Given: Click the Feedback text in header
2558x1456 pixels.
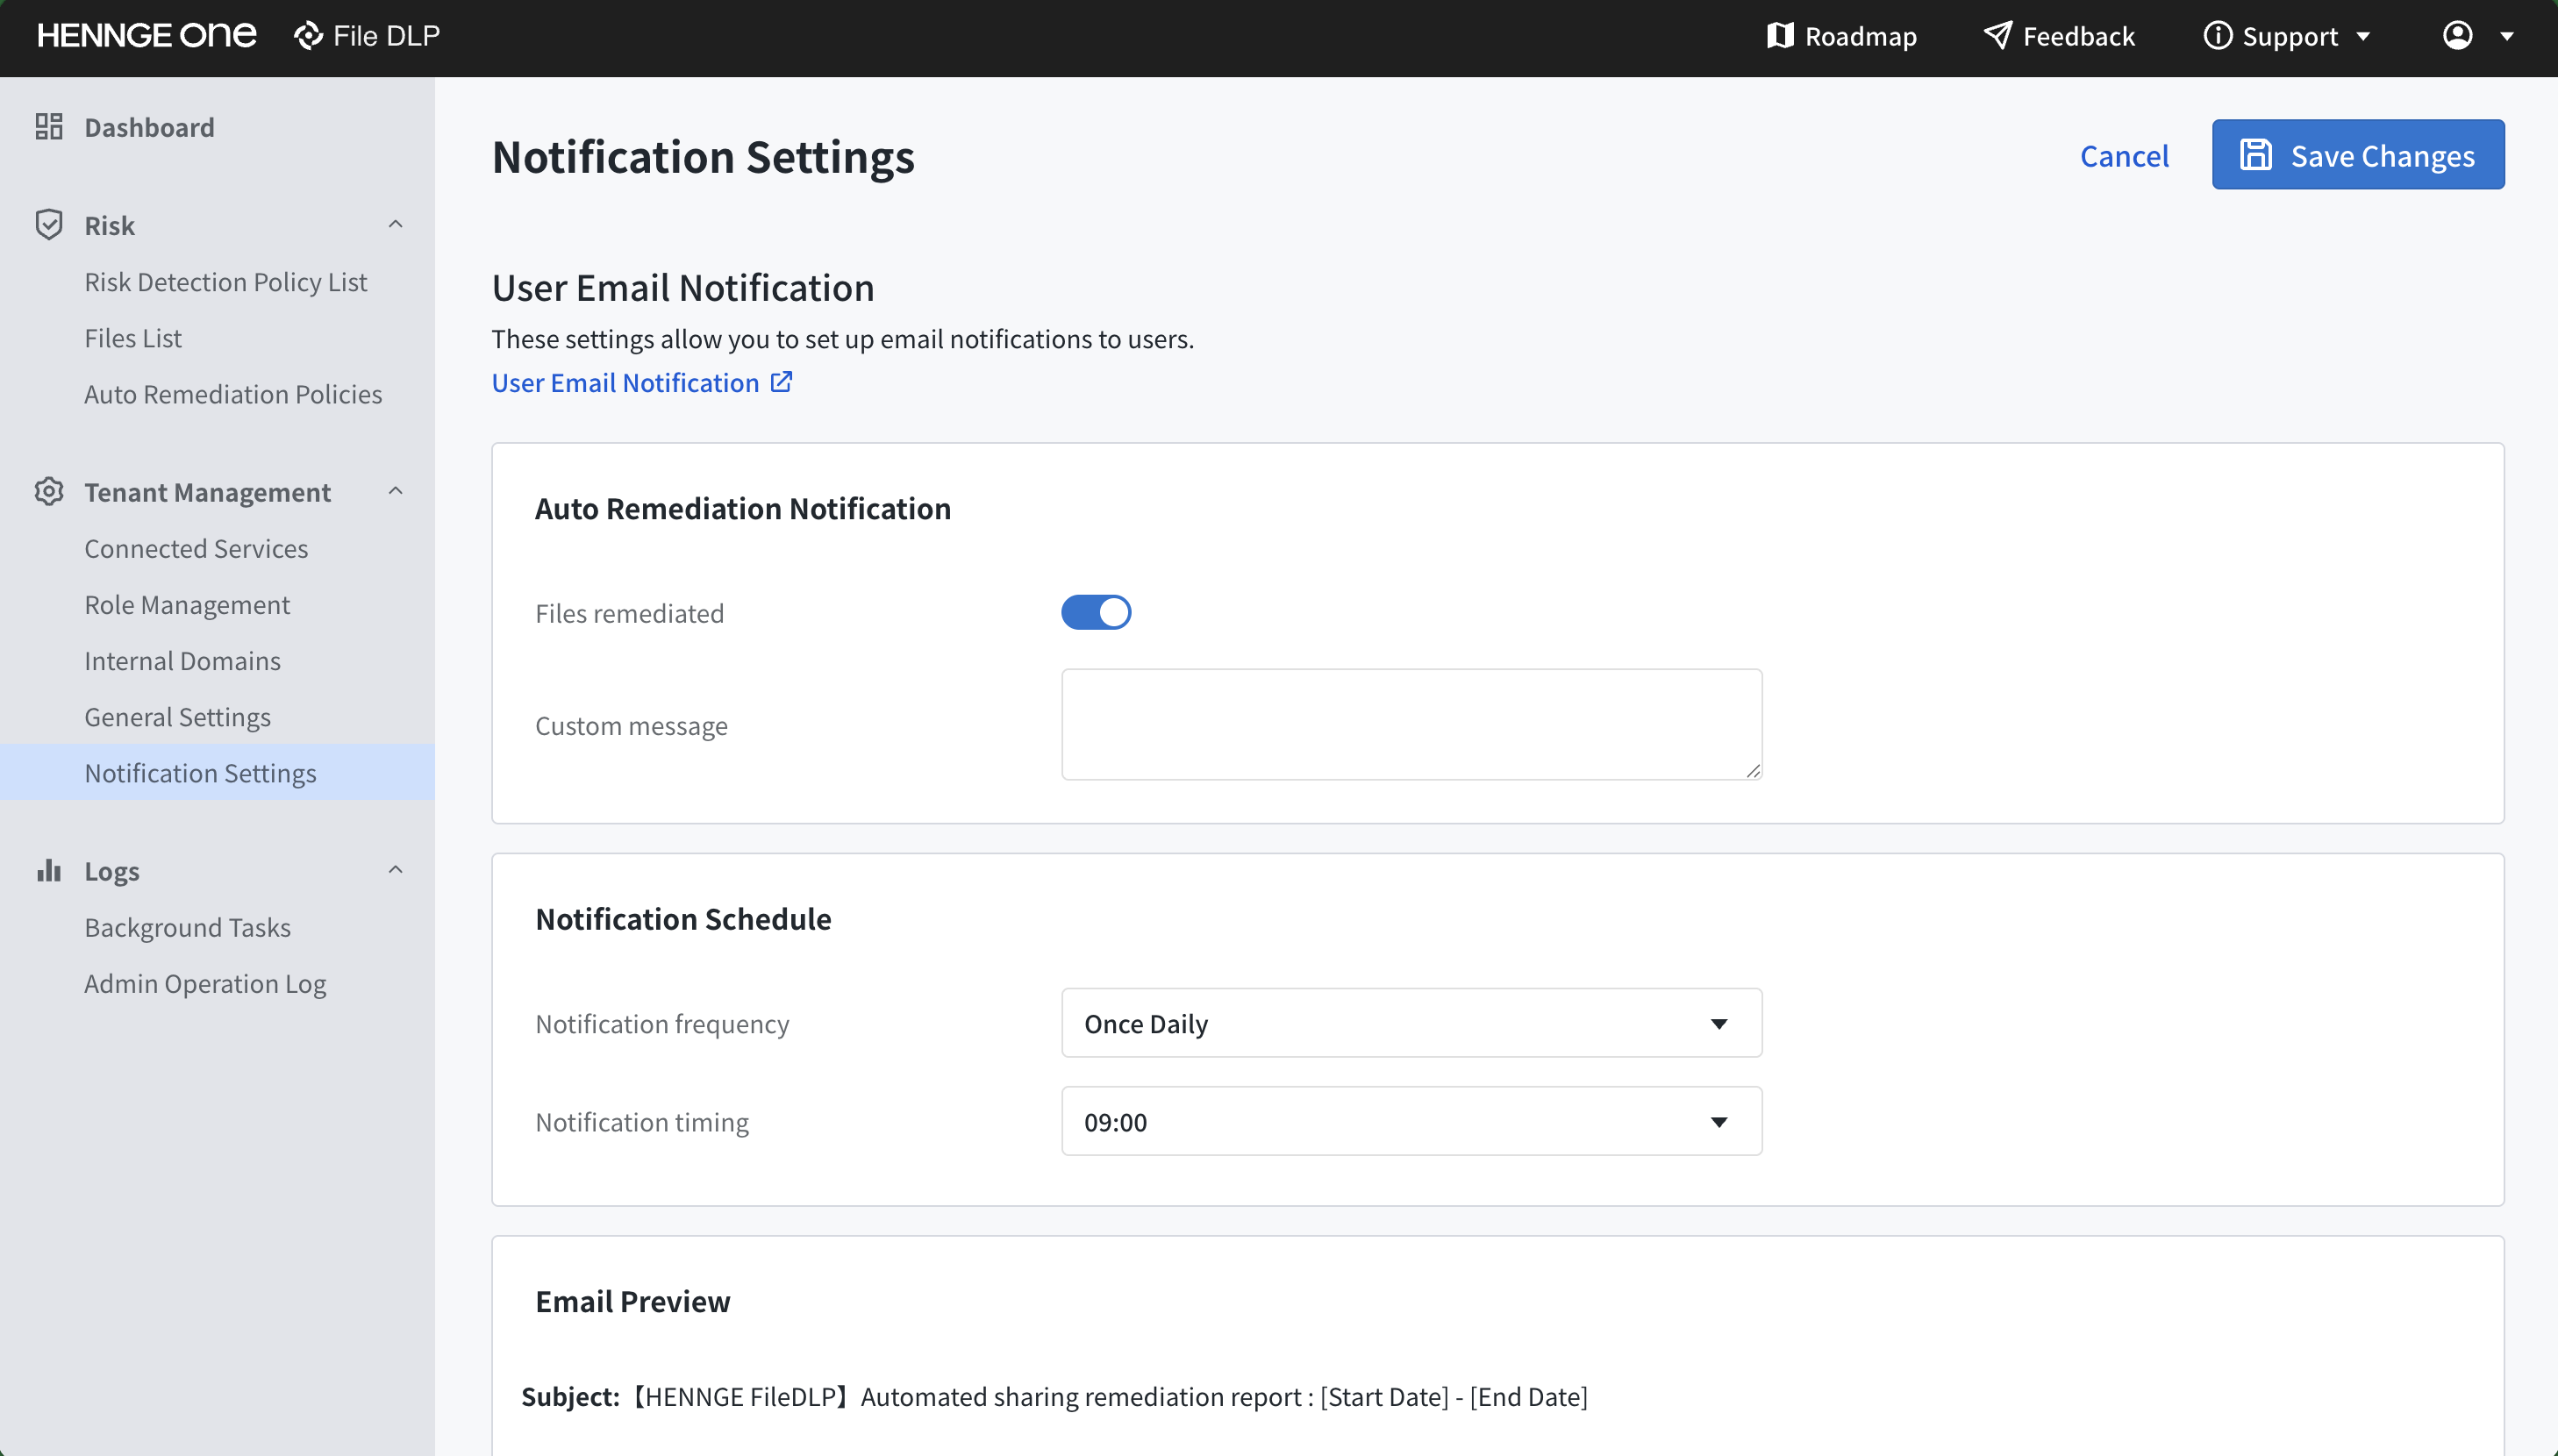Looking at the screenshot, I should click(2078, 37).
